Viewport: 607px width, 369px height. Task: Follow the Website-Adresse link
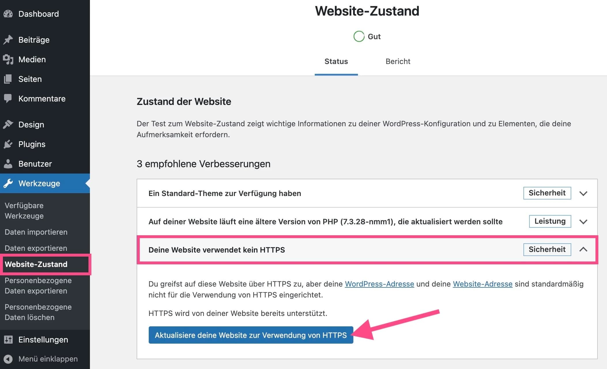(483, 284)
